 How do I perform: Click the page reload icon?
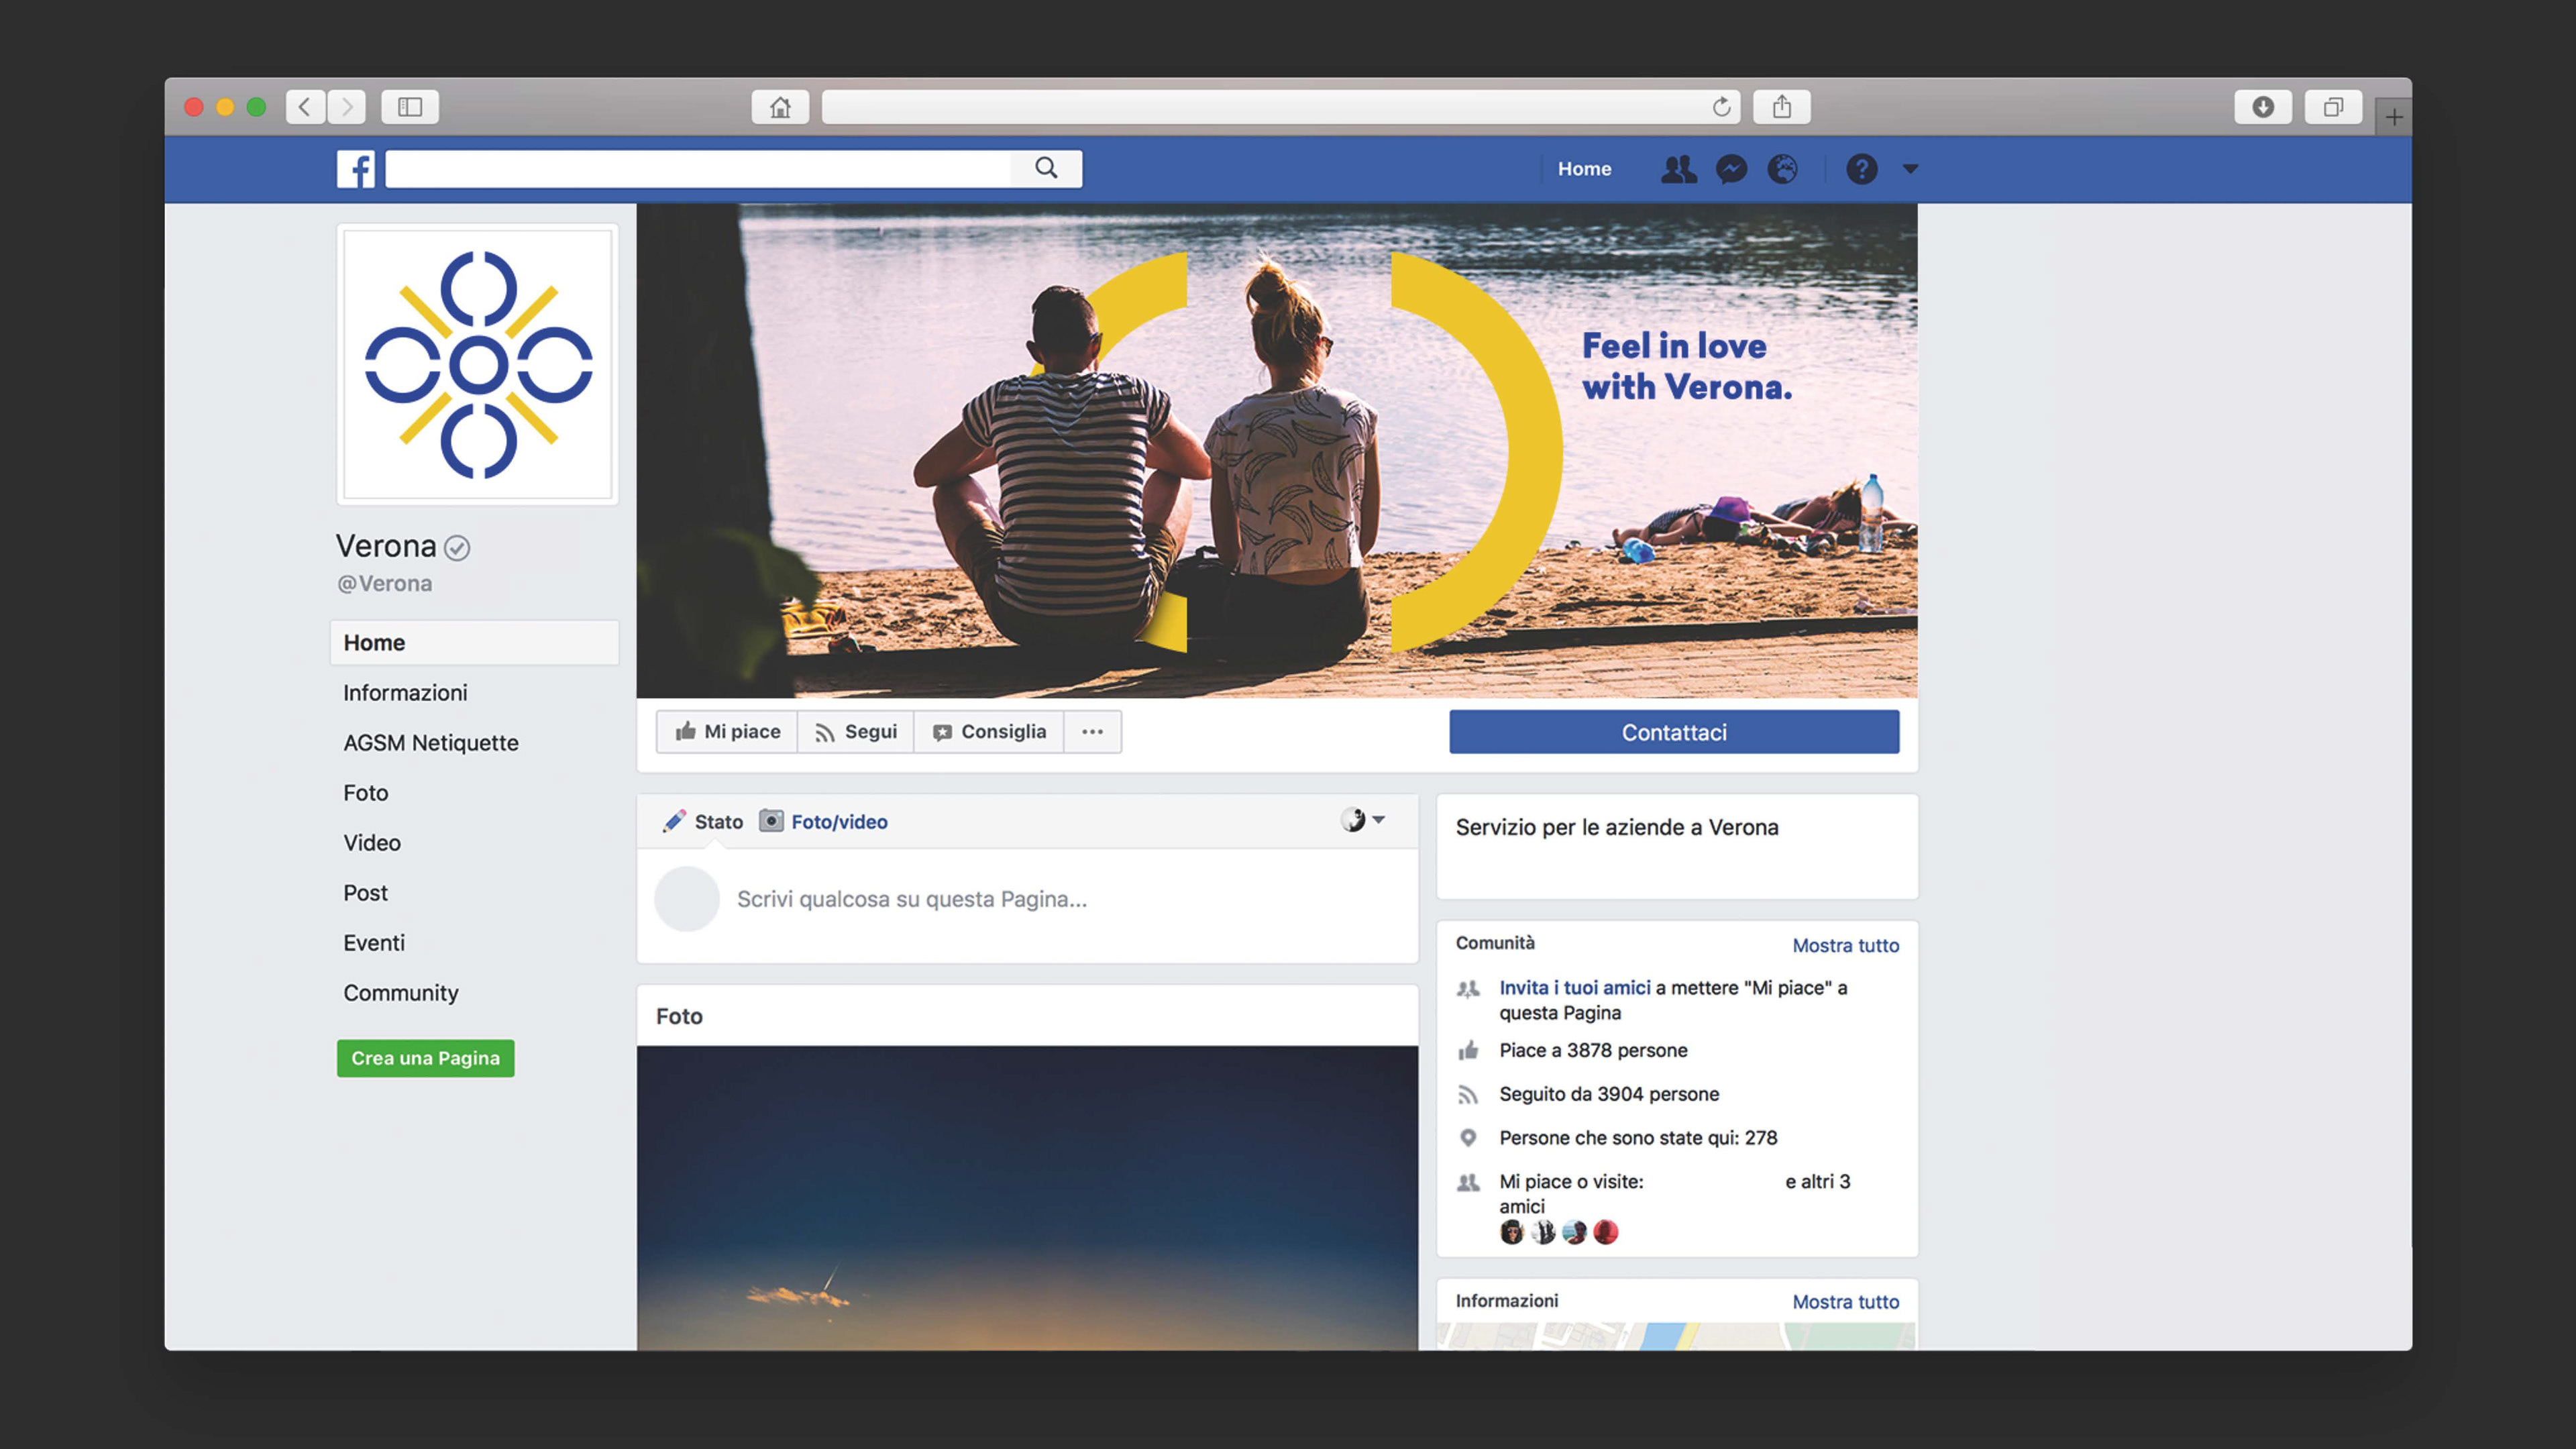[1721, 107]
